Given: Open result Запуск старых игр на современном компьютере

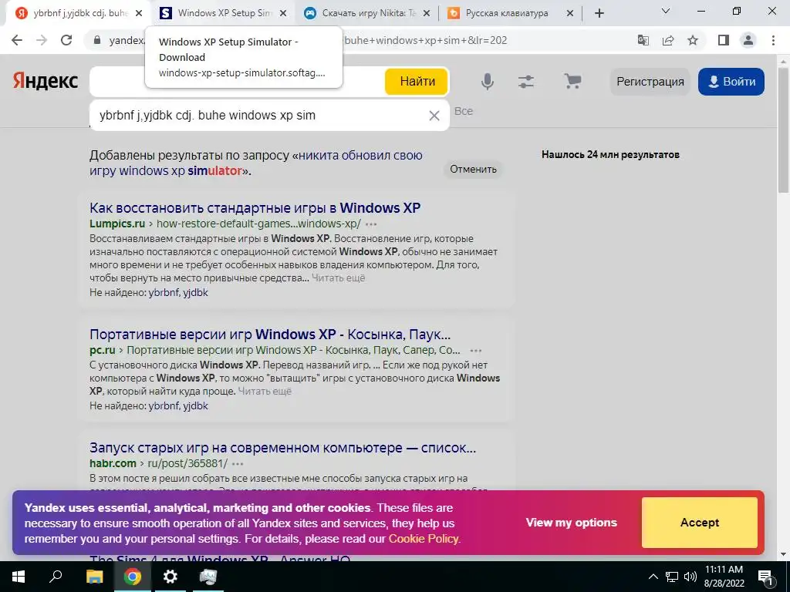Looking at the screenshot, I should pos(282,448).
